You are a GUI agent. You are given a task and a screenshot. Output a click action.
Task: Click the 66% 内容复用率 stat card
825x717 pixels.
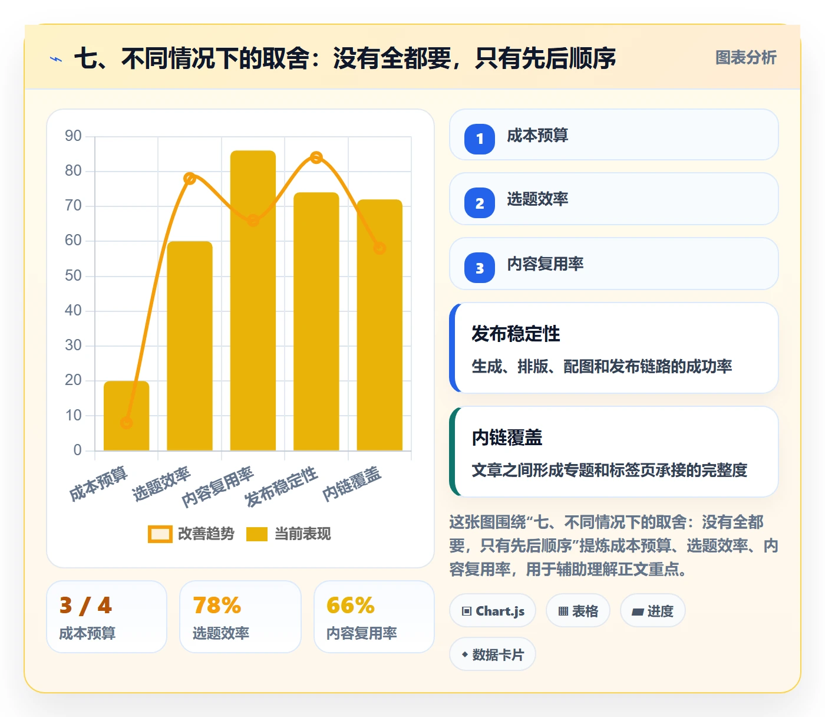click(374, 617)
